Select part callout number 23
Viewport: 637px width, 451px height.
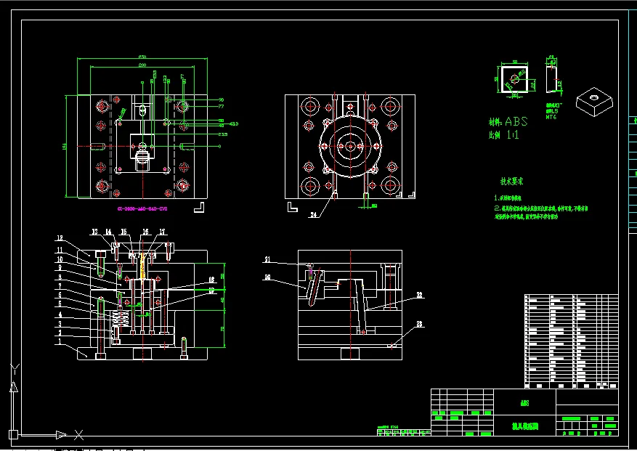(x=420, y=324)
